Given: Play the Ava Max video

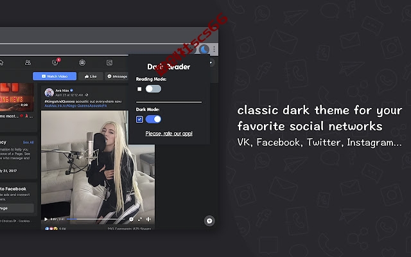Looking at the screenshot, I should [x=46, y=219].
